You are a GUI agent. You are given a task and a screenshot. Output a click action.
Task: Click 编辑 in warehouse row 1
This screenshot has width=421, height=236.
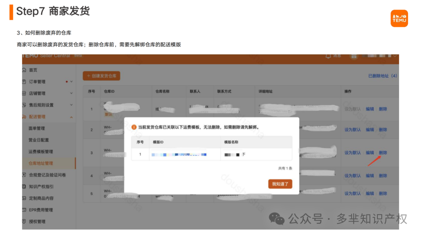click(370, 109)
